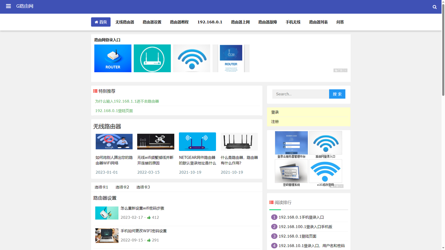Open the green 192.168.0.1登陆页面 recommended link

114,111
